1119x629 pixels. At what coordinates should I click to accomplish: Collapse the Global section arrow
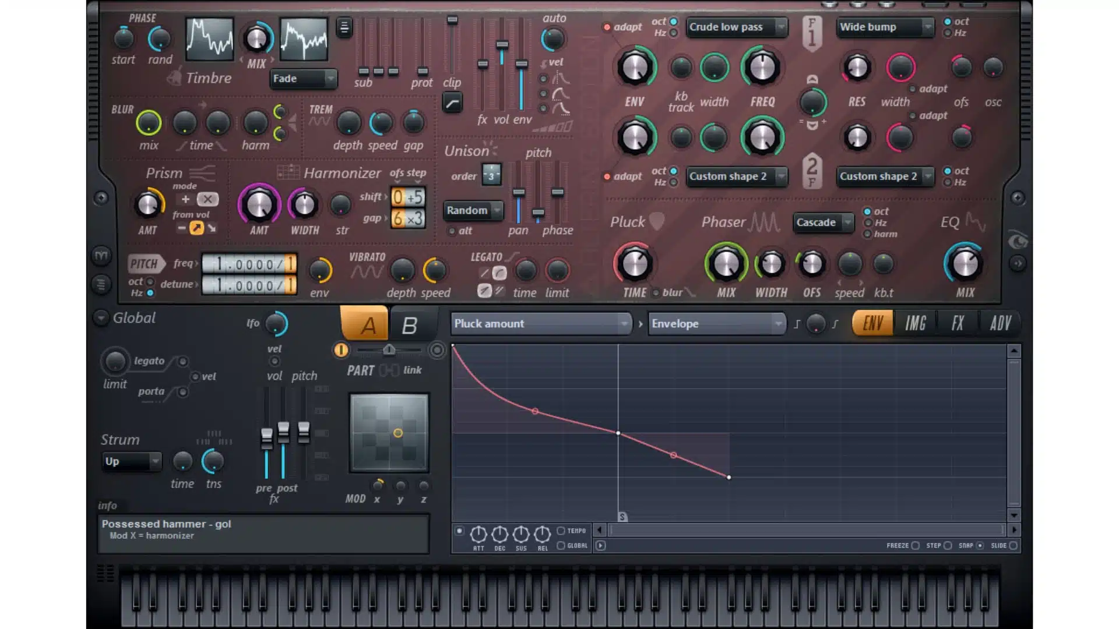[x=101, y=317]
